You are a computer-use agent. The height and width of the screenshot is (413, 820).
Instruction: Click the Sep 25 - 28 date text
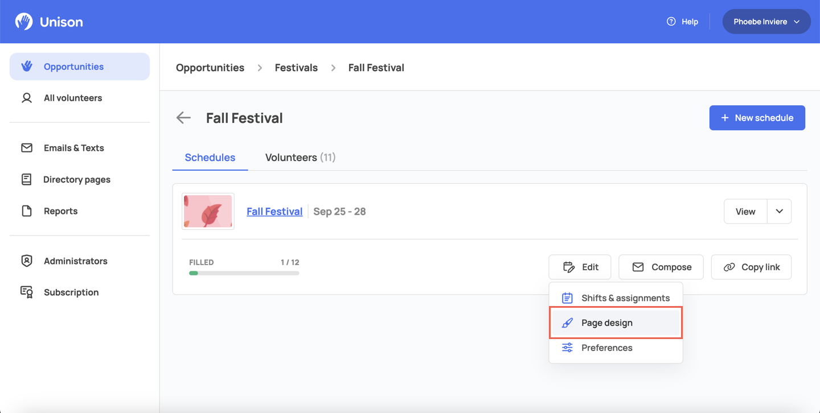point(339,212)
